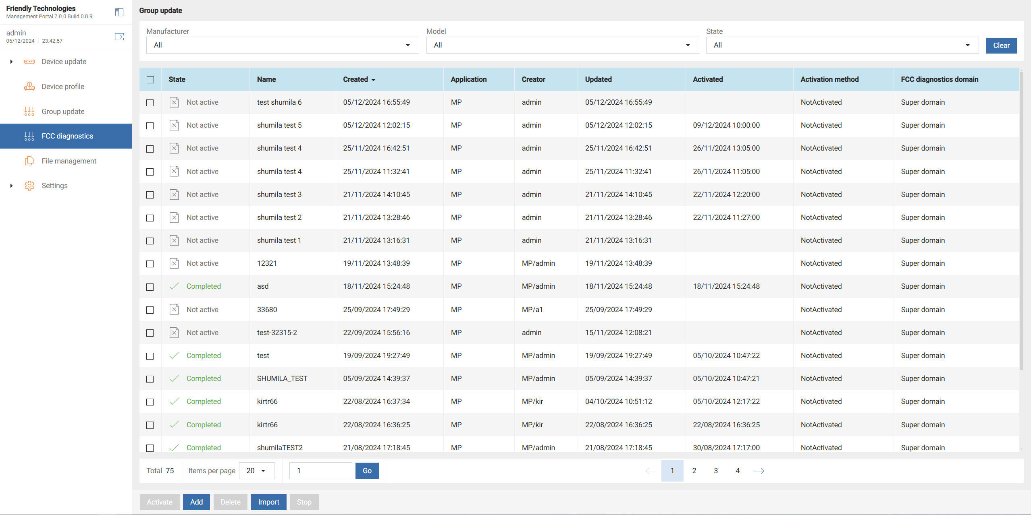This screenshot has width=1031, height=515.
Task: Click Not active icon for test-32315-2
Action: click(174, 333)
